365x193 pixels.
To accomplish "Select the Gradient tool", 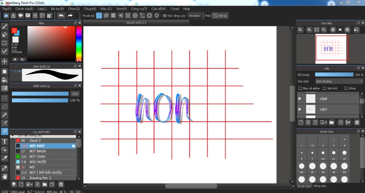I will pyautogui.click(x=4, y=88).
